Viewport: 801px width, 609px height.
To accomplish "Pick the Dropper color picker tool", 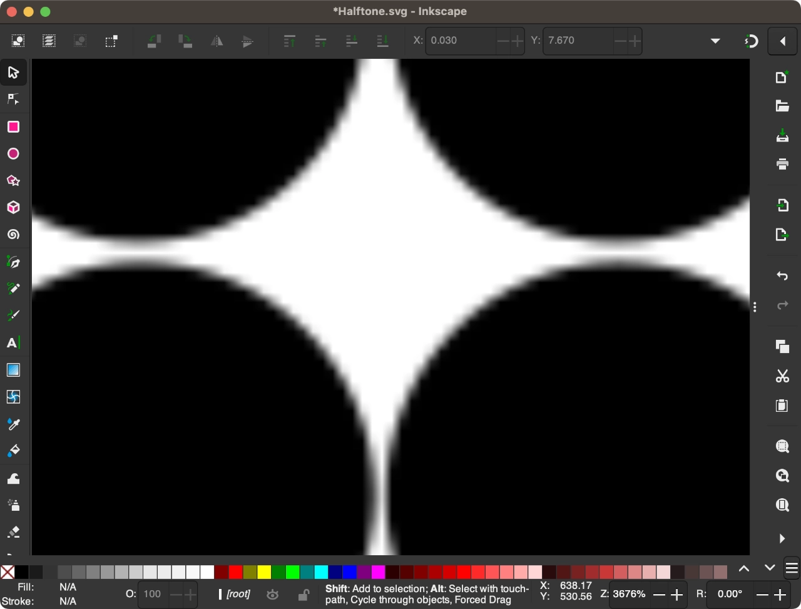I will tap(13, 424).
